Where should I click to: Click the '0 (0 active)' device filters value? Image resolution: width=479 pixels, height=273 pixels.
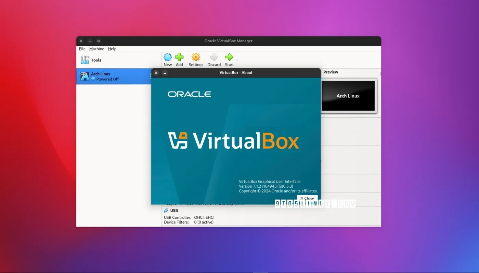click(x=204, y=222)
